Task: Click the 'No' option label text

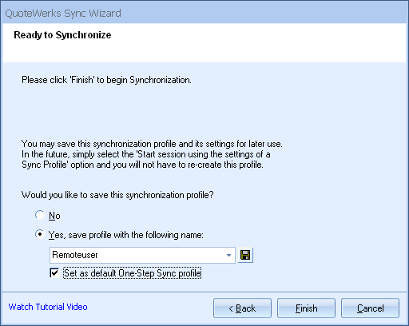Action: [54, 216]
